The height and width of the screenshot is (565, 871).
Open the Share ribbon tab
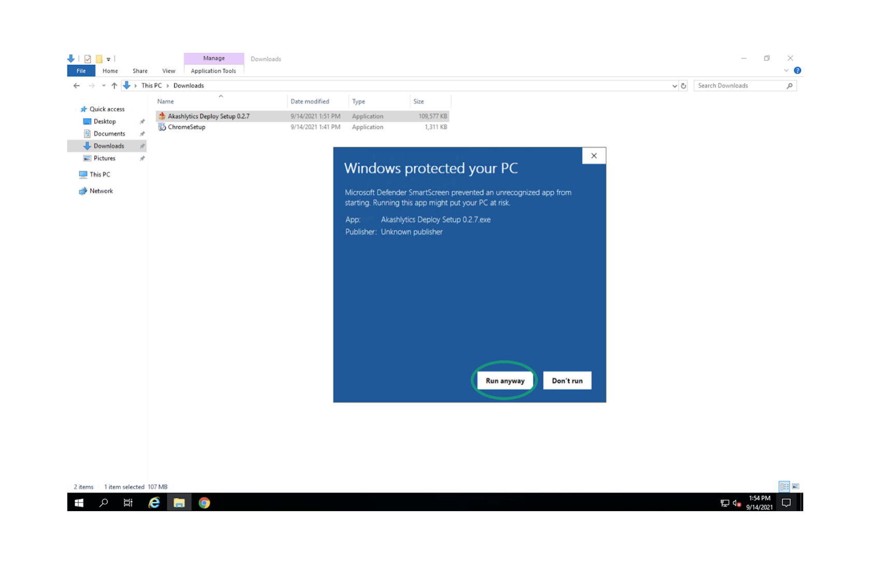point(140,71)
